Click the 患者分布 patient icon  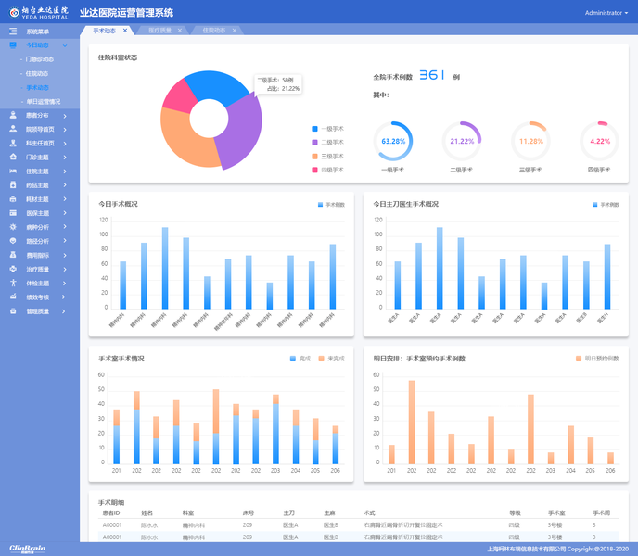13,115
